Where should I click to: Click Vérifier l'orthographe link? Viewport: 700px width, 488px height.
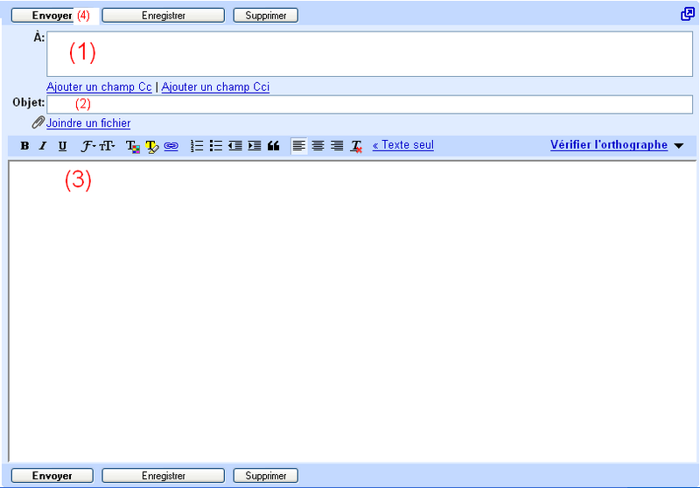coord(609,145)
